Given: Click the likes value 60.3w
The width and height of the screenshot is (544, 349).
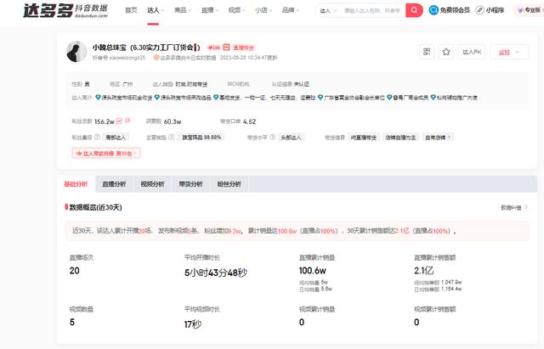Looking at the screenshot, I should (173, 121).
